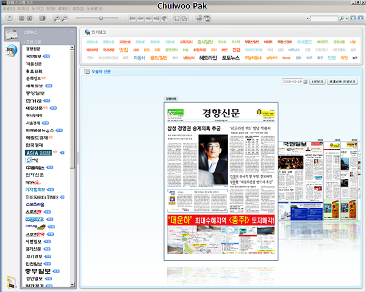The height and width of the screenshot is (292, 366).
Task: Click the calendar icon beside the date
Action: click(x=306, y=82)
